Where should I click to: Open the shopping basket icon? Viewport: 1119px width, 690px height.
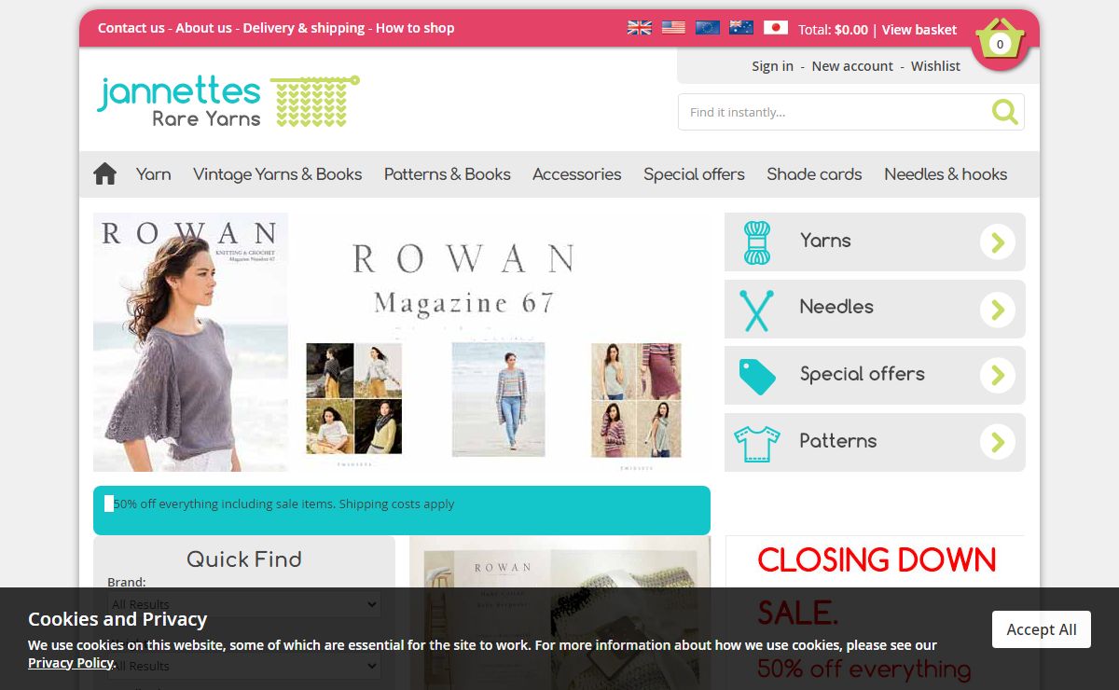tap(1000, 40)
